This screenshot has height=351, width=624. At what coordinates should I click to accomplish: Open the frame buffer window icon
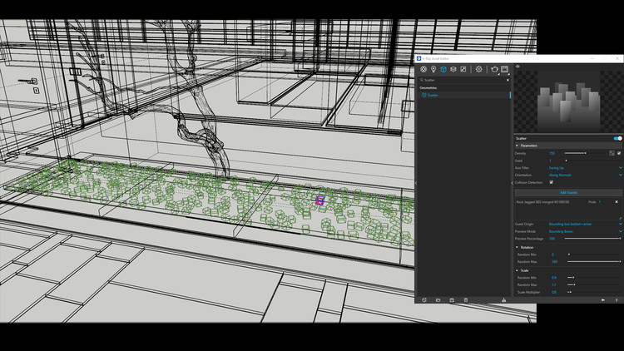tap(505, 70)
